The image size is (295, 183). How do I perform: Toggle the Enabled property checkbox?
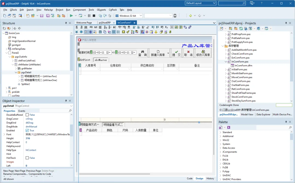point(27,130)
